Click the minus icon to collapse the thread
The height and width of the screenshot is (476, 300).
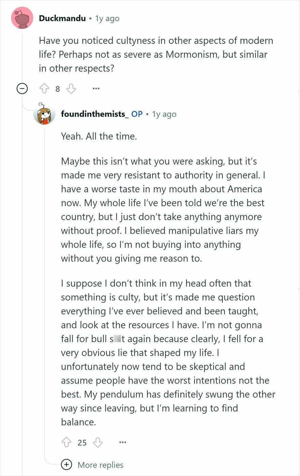point(22,88)
